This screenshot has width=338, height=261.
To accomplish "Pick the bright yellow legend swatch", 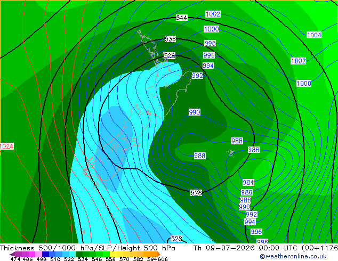I will point(113,254).
